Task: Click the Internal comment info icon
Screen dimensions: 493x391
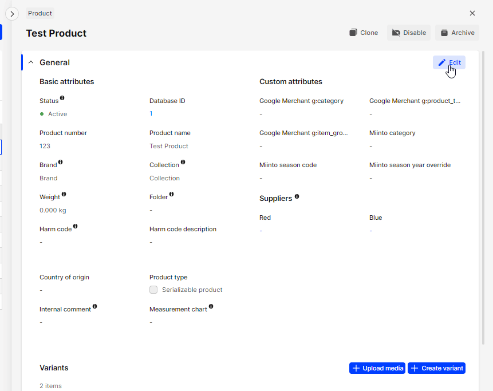Action: coord(96,307)
